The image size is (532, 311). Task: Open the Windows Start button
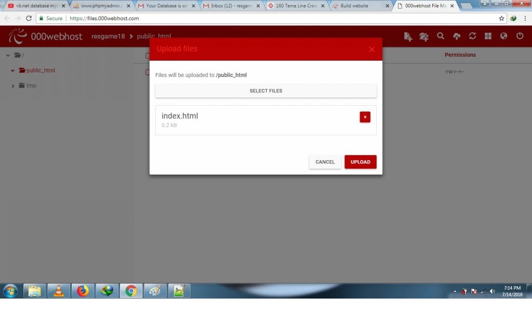pos(10,291)
